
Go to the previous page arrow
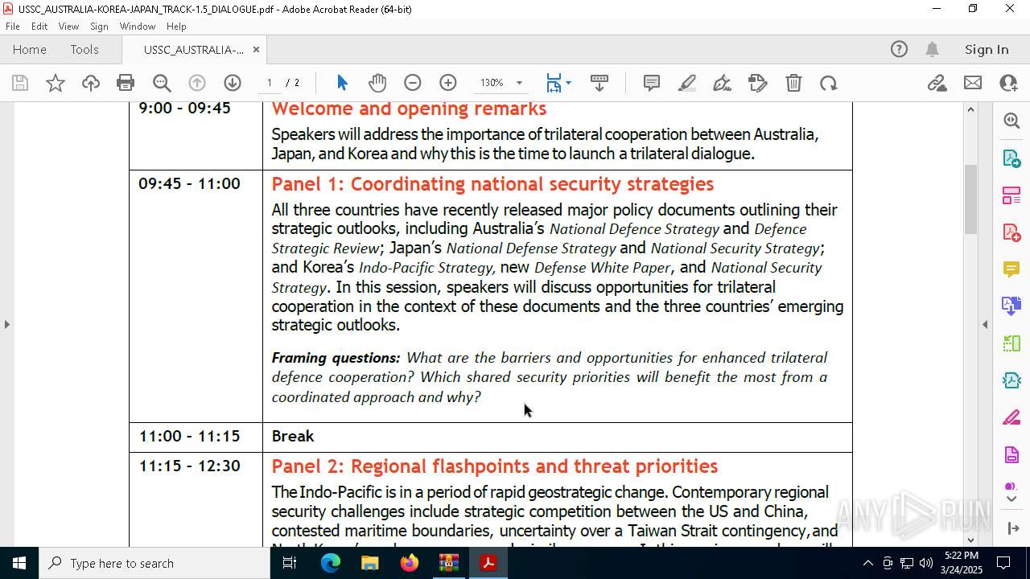tap(197, 83)
